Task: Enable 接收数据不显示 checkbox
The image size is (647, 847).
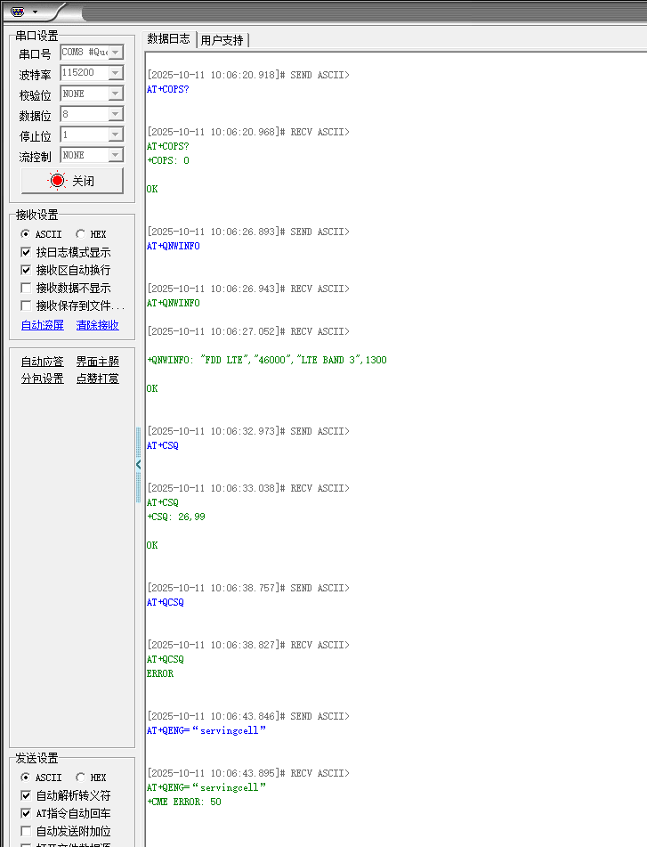Action: pyautogui.click(x=26, y=288)
